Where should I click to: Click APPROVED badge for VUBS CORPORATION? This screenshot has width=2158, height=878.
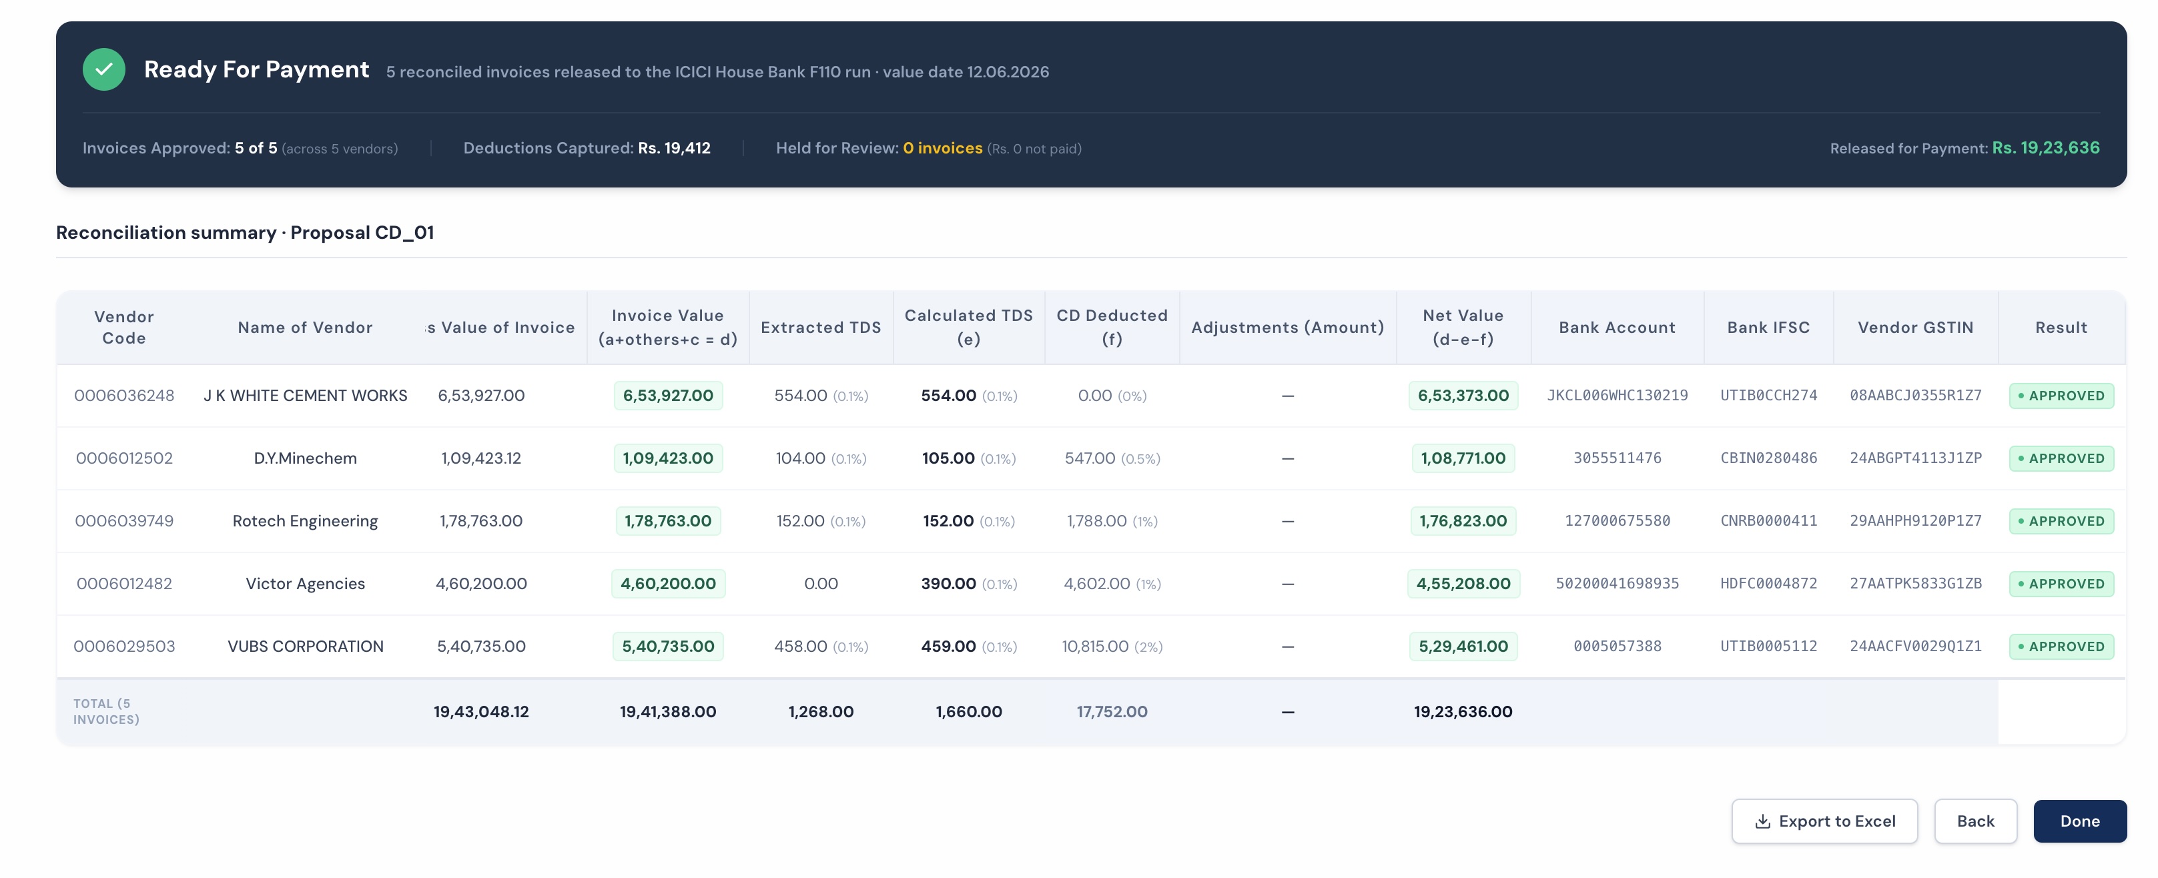pyautogui.click(x=2061, y=646)
